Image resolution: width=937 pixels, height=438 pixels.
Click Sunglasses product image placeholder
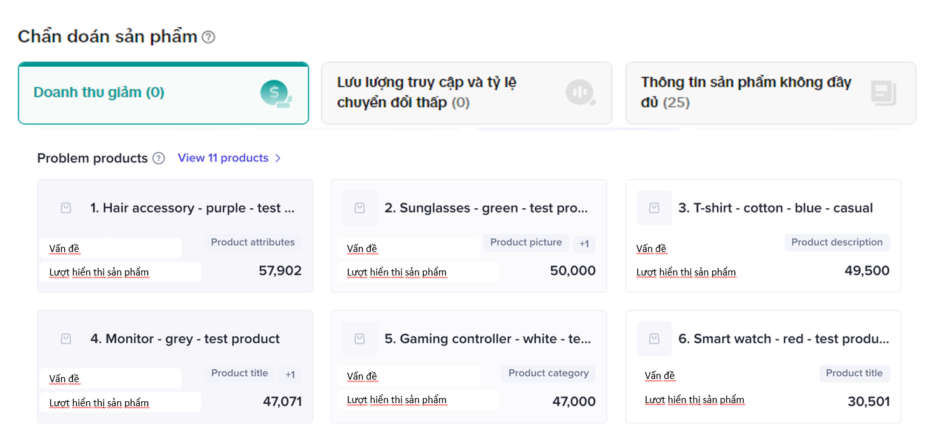(x=360, y=208)
